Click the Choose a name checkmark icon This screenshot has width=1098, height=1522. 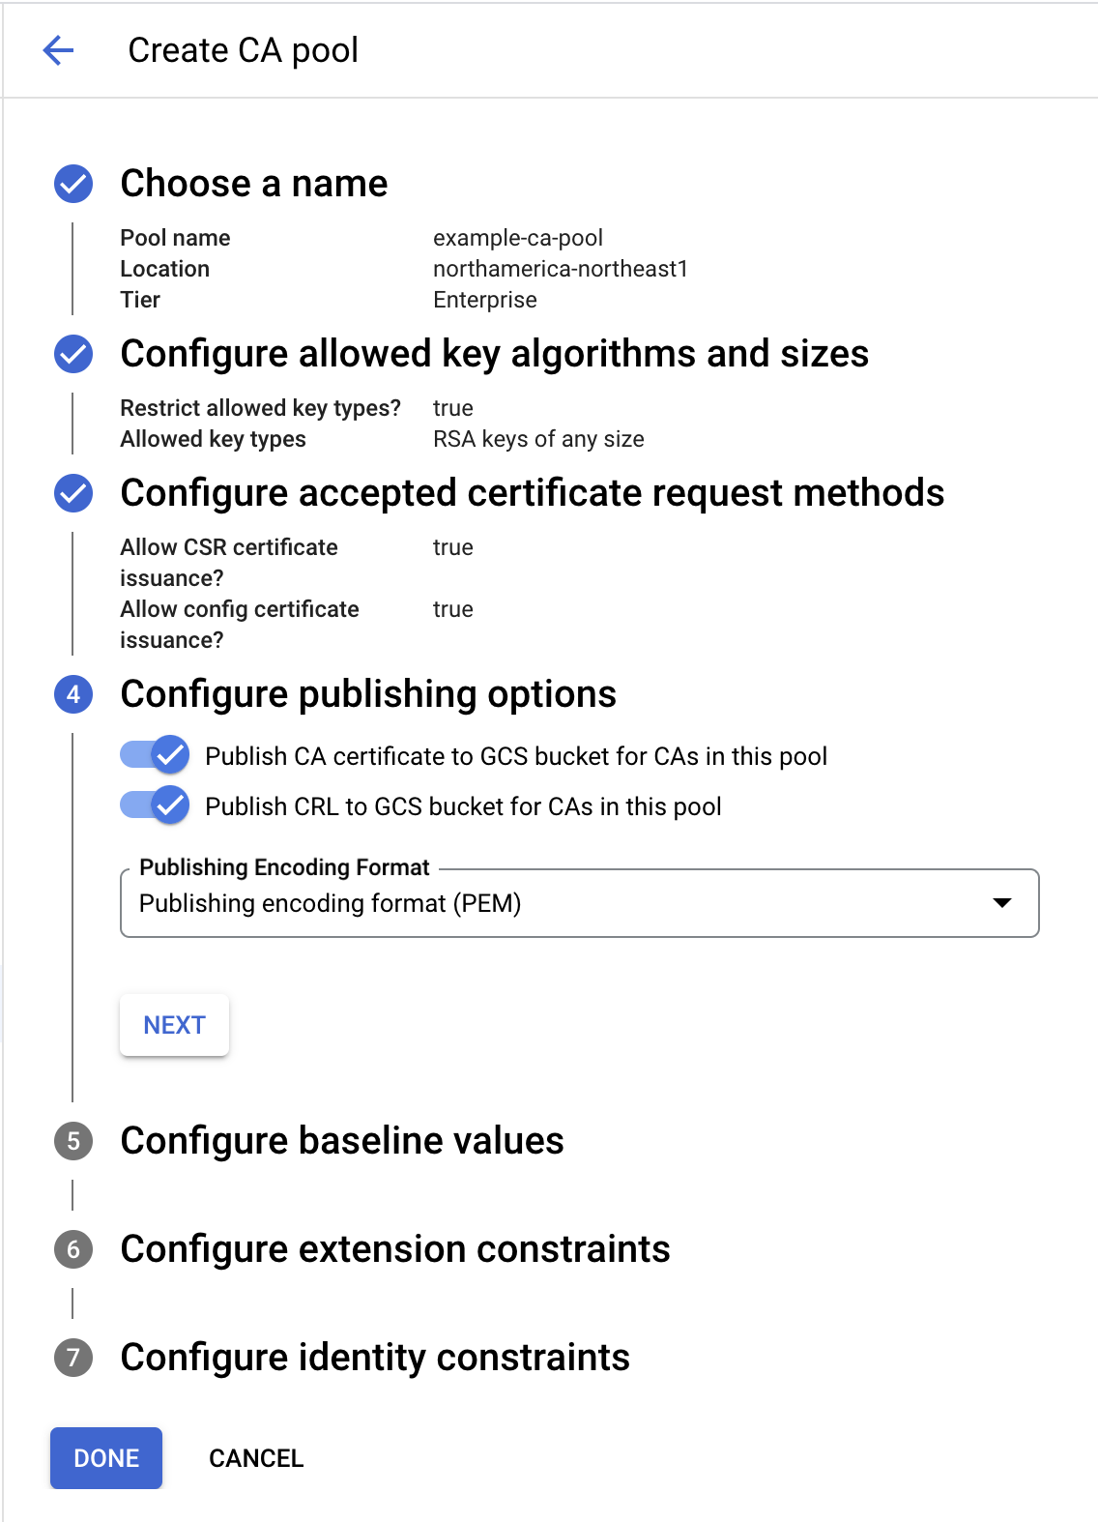[73, 184]
